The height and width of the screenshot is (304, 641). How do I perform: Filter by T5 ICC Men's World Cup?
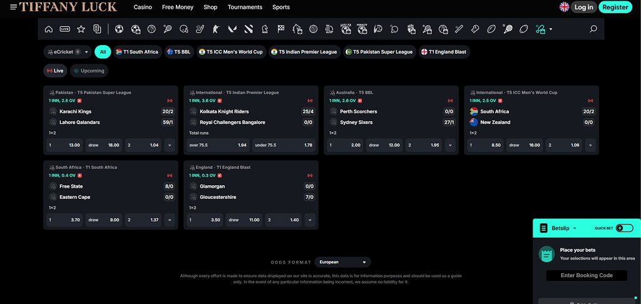231,52
